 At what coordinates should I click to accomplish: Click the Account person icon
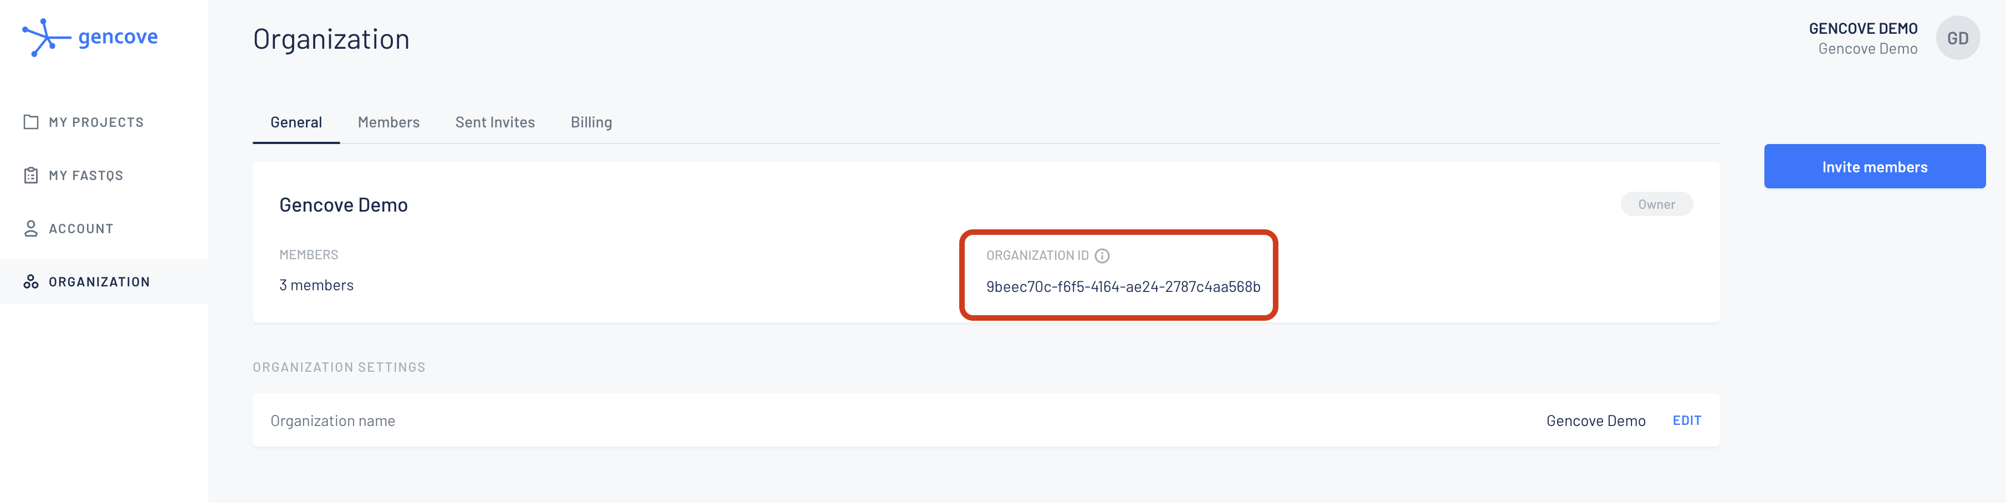[x=31, y=228]
